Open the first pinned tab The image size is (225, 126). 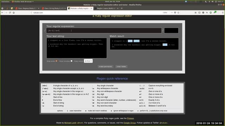click(2, 8)
